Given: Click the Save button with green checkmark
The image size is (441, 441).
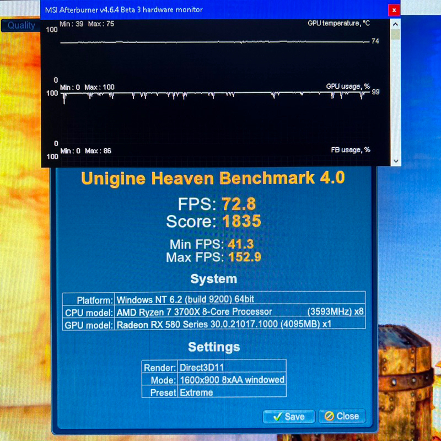Looking at the screenshot, I should click(x=288, y=416).
